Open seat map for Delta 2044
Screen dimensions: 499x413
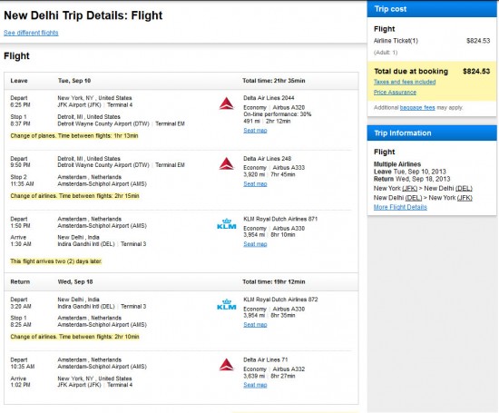tap(255, 130)
